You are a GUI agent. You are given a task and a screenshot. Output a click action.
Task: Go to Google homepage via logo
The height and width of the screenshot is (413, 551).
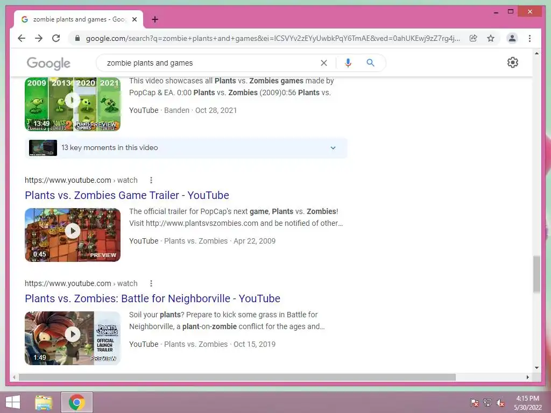(x=48, y=63)
